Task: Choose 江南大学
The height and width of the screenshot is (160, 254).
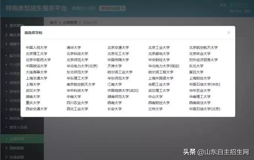Action: (115, 85)
